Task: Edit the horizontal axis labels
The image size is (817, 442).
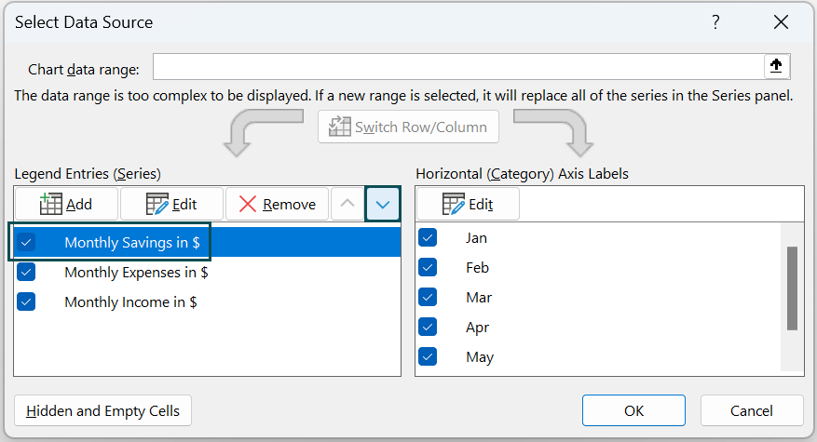Action: (468, 204)
